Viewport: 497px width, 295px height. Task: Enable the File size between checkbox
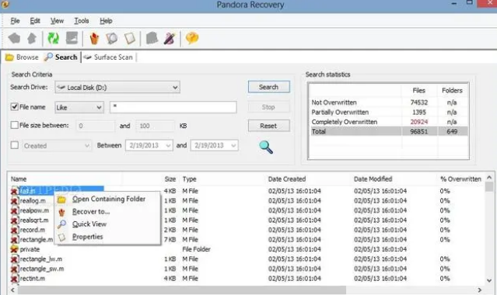click(14, 125)
